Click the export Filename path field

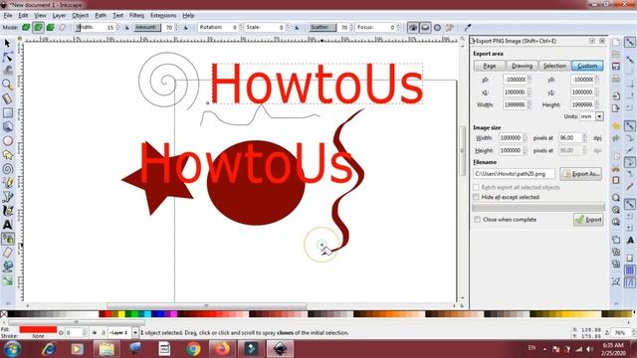514,174
